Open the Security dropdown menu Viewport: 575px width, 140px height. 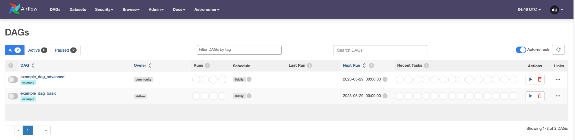[104, 10]
